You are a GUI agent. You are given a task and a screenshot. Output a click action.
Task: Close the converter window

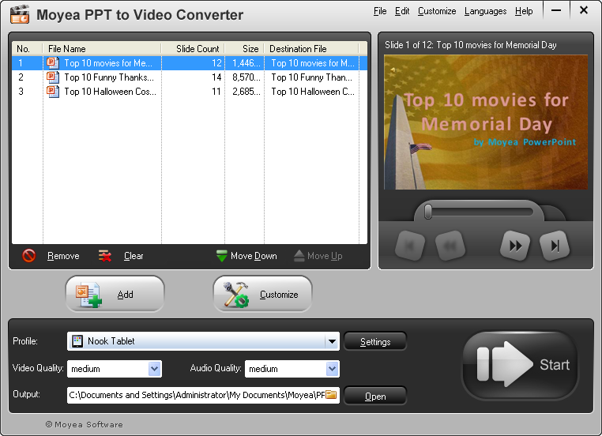[584, 10]
